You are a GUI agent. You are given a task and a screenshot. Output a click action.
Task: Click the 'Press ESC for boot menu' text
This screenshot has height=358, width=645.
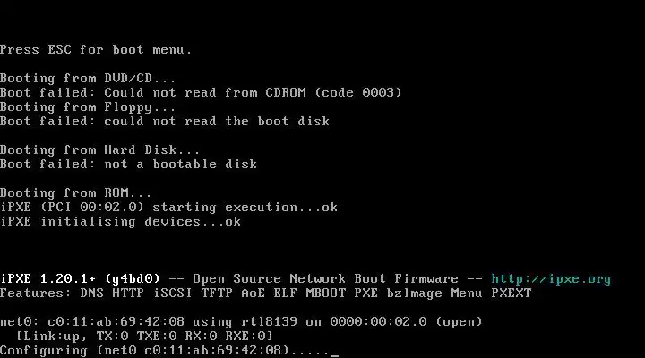[96, 49]
